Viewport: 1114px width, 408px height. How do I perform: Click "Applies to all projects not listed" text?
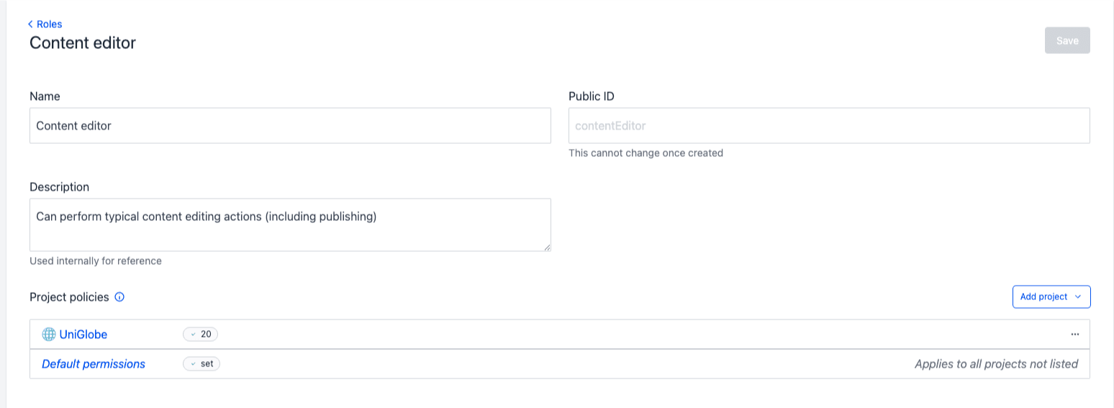point(996,364)
